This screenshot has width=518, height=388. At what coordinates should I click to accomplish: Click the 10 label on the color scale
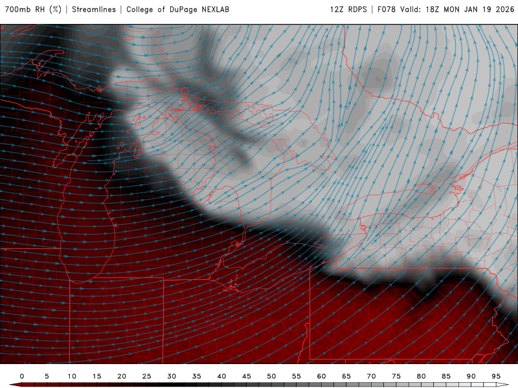click(72, 376)
